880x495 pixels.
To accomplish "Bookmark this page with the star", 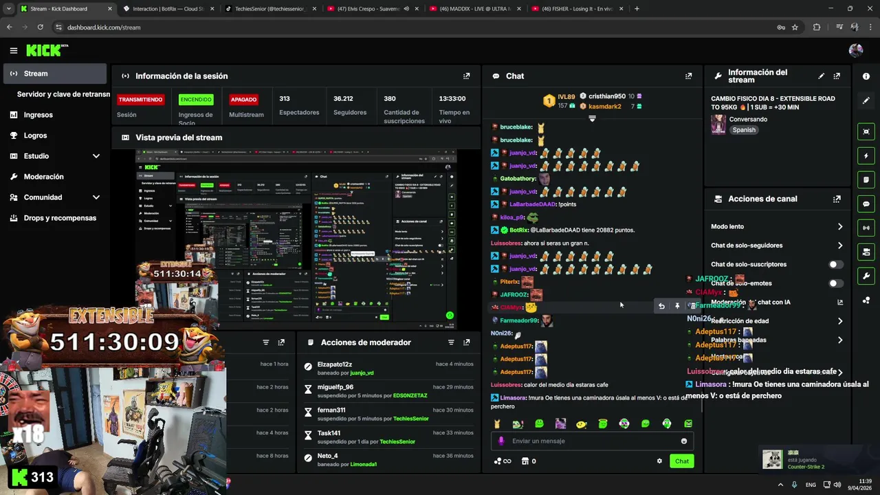I will click(795, 27).
